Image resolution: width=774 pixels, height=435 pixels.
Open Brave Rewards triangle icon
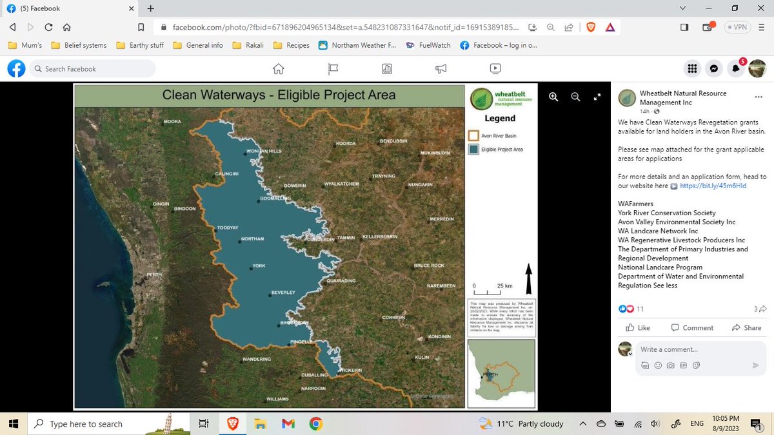(610, 28)
